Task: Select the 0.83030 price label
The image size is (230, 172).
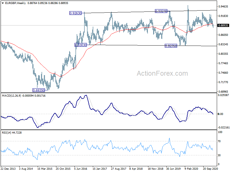Action: tap(81, 45)
